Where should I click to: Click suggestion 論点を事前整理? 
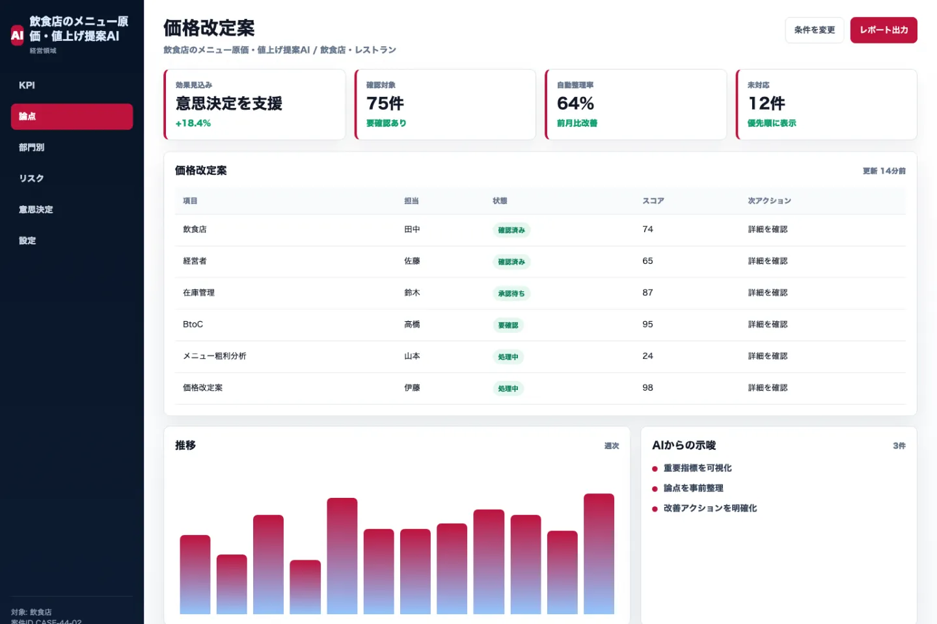pyautogui.click(x=694, y=488)
